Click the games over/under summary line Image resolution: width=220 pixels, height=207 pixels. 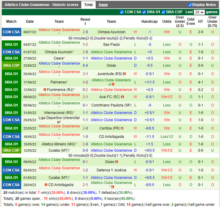109,205
